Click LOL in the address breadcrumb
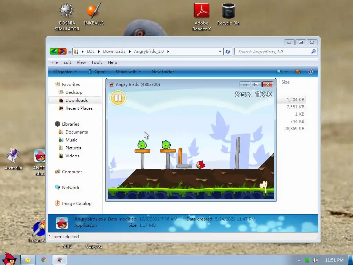Screen dimensions: 353x265 [91, 51]
